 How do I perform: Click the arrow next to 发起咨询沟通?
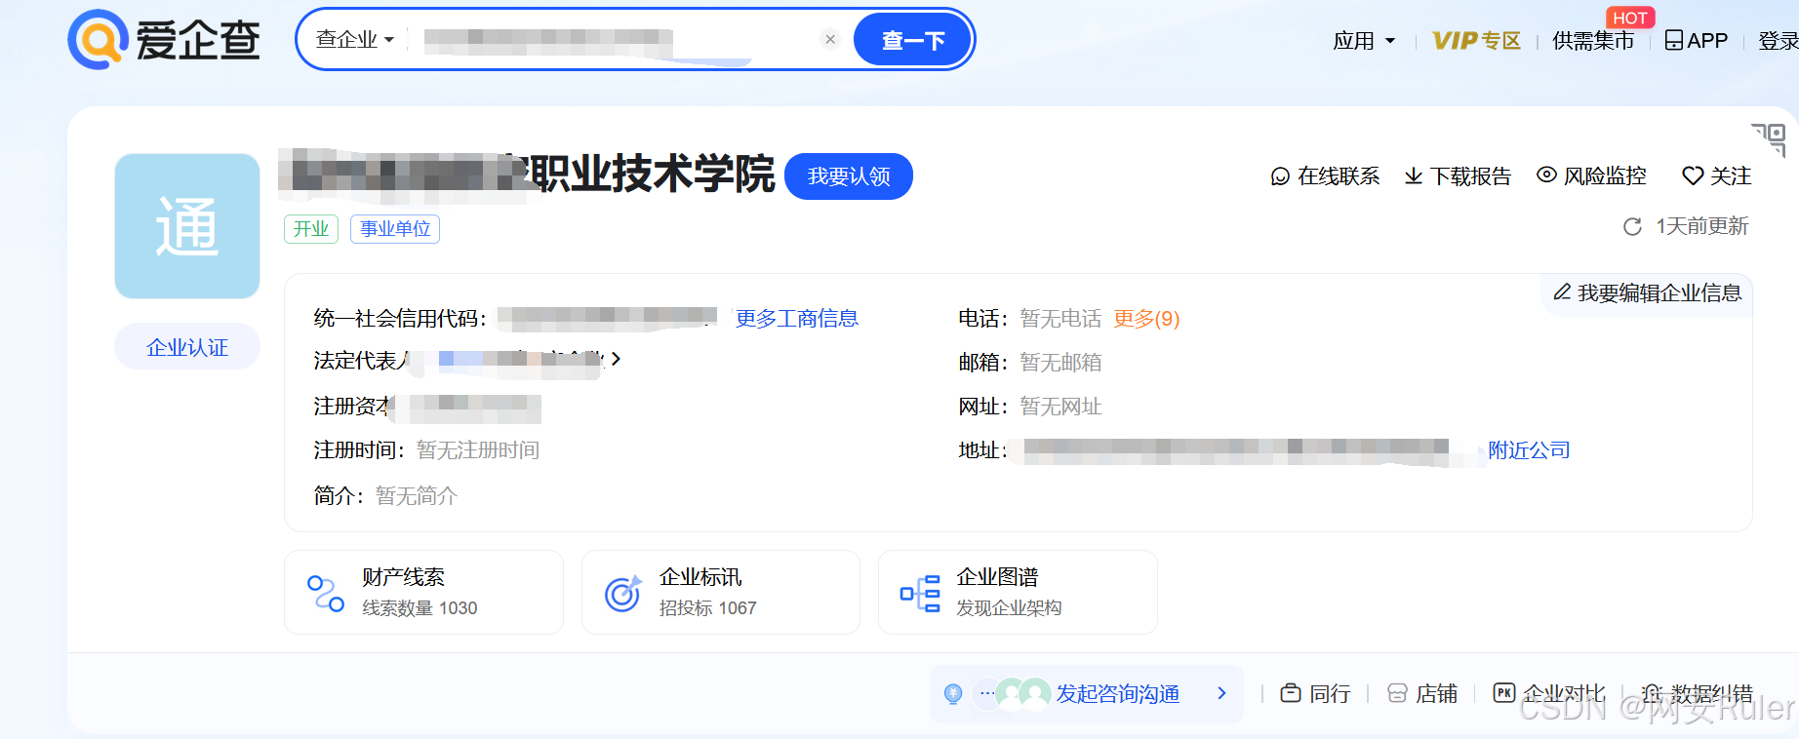click(x=1221, y=693)
